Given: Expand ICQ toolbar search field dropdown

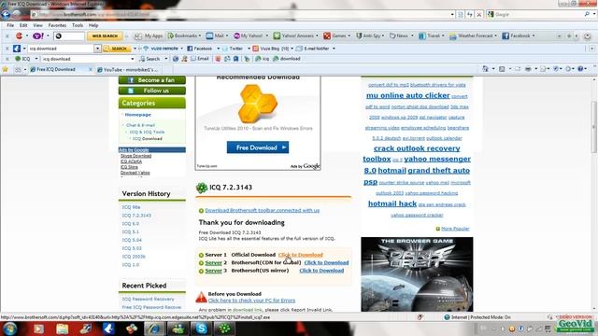Looking at the screenshot, I should (133, 59).
